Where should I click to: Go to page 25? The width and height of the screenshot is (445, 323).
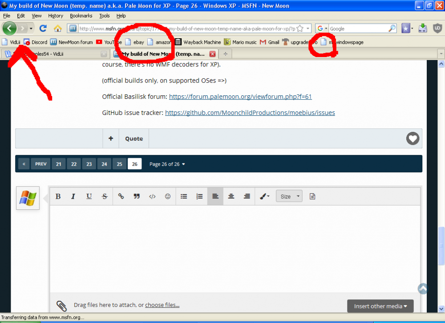(119, 164)
